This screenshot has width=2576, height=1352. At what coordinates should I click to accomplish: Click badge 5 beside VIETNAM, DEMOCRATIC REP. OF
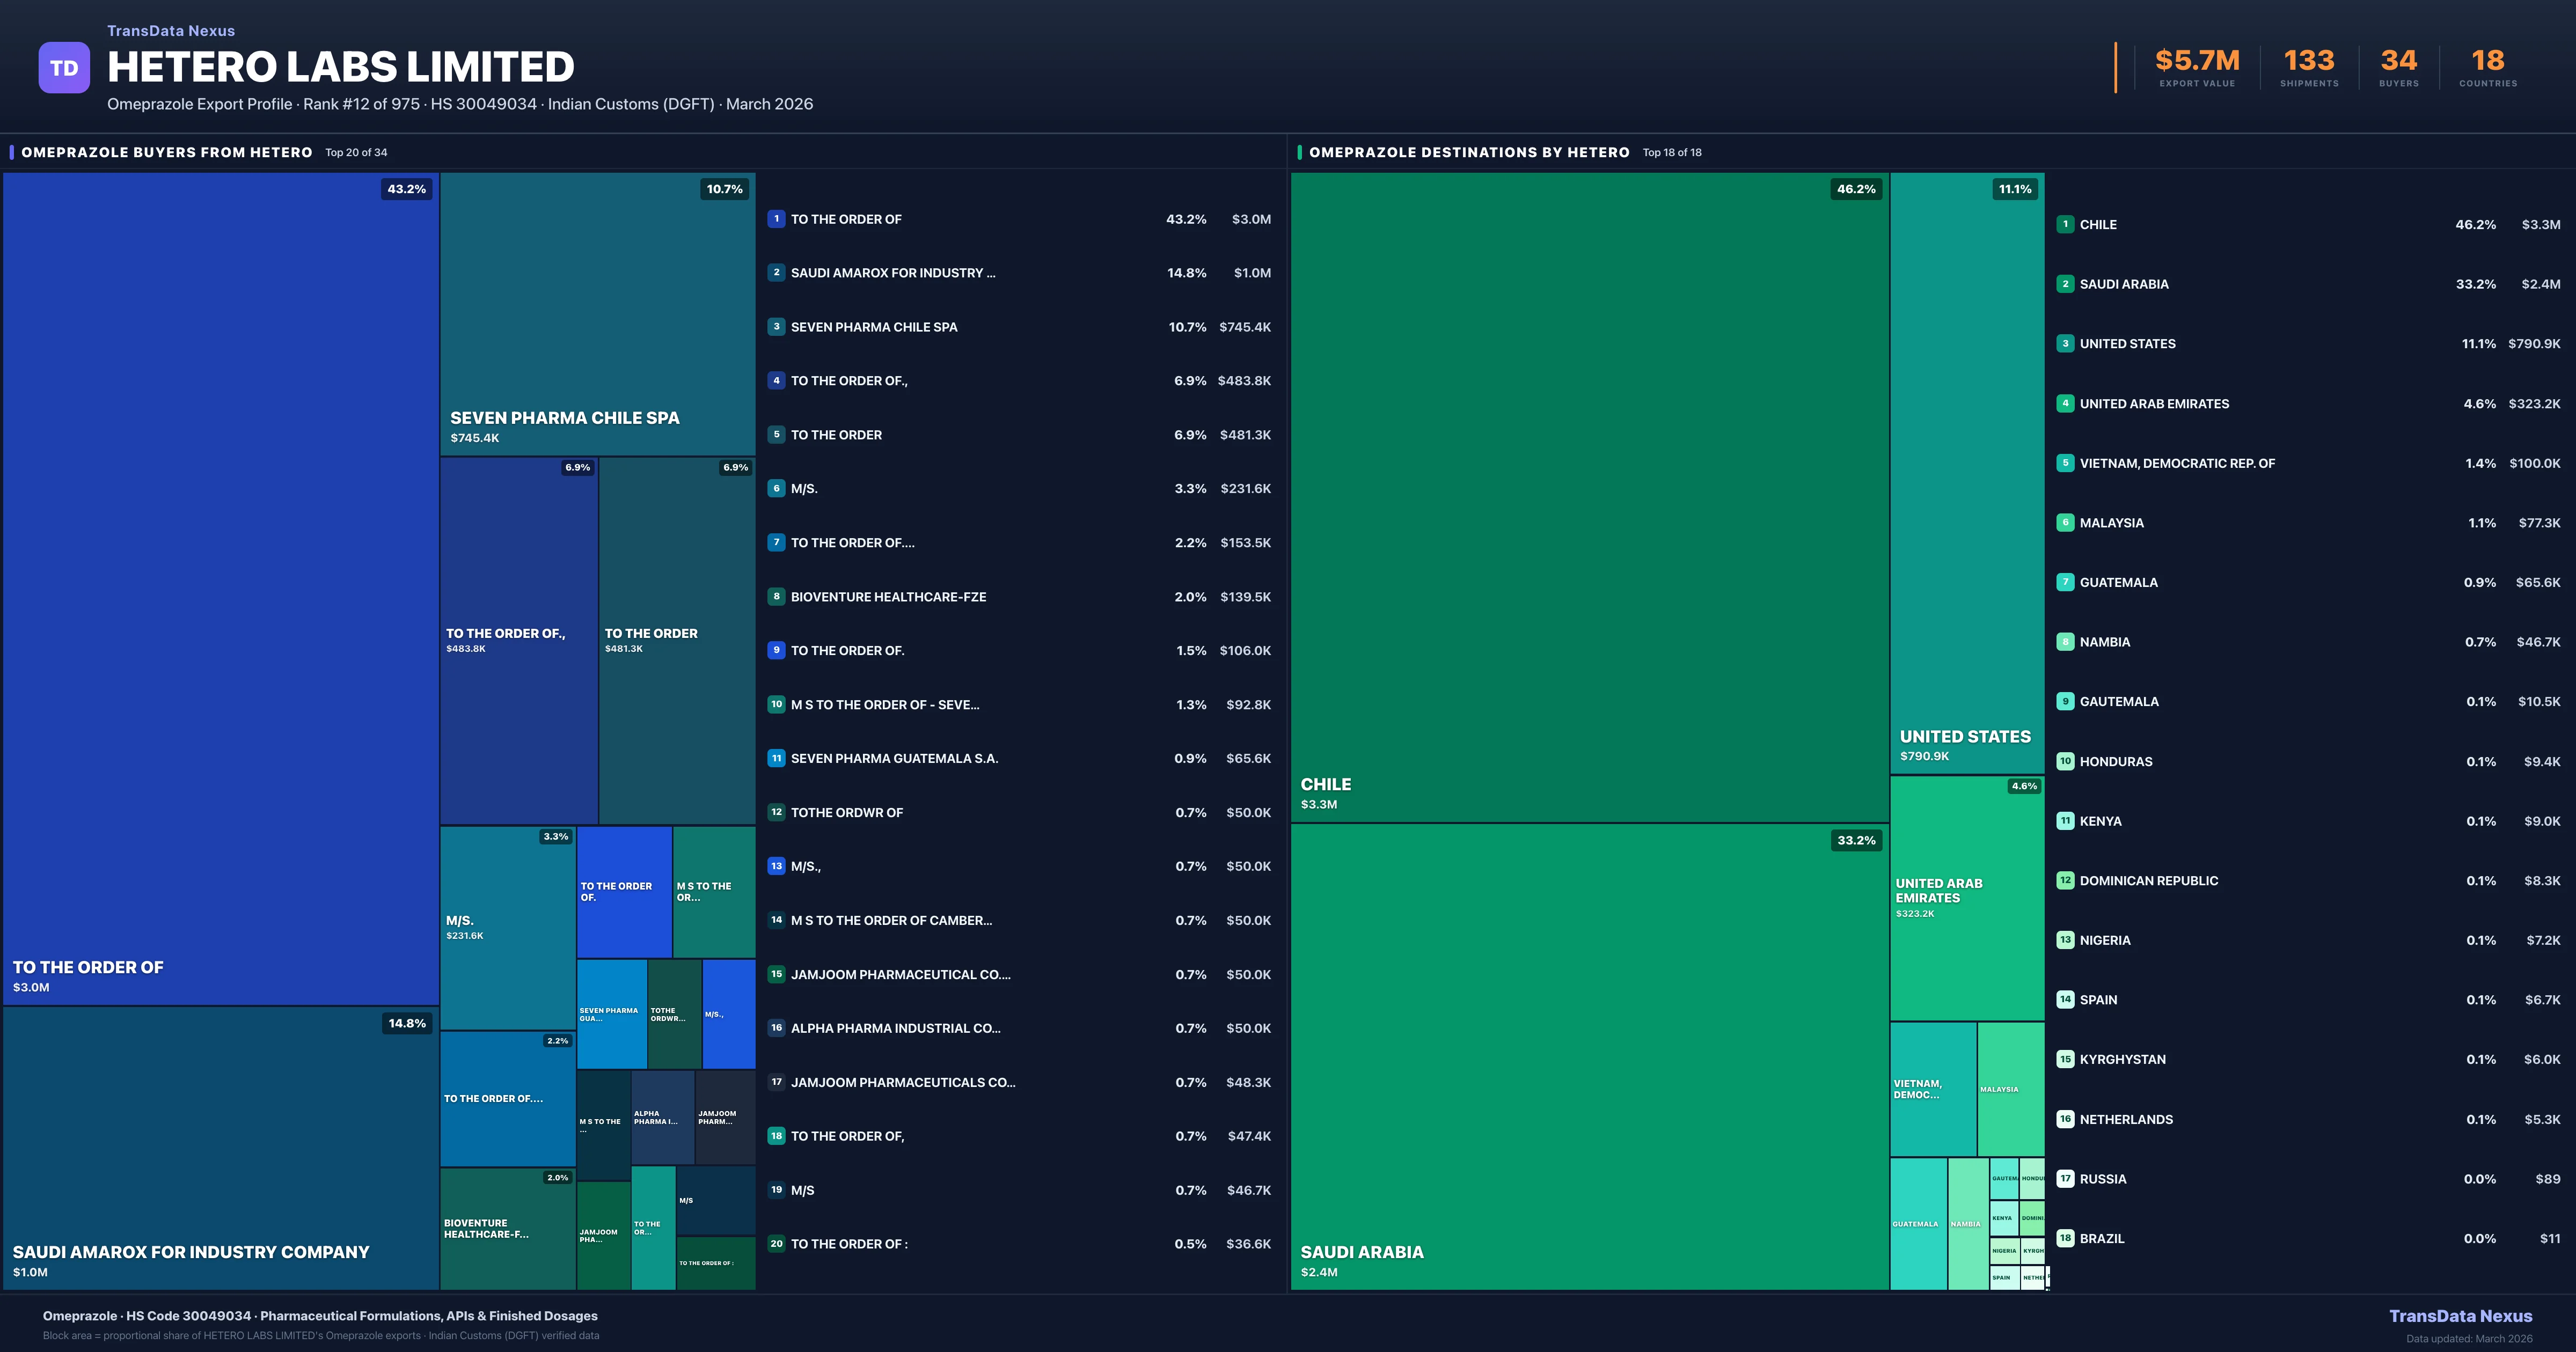click(x=2065, y=463)
